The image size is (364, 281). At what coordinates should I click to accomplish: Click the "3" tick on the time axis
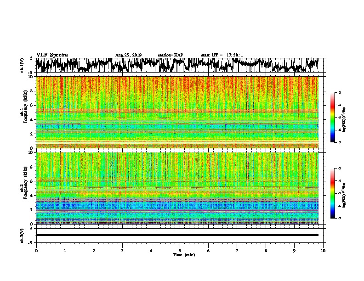tap(122, 251)
